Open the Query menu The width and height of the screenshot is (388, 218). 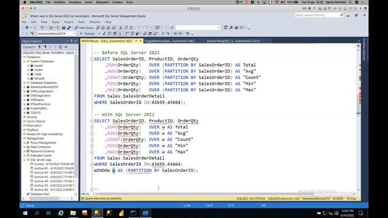pos(55,22)
